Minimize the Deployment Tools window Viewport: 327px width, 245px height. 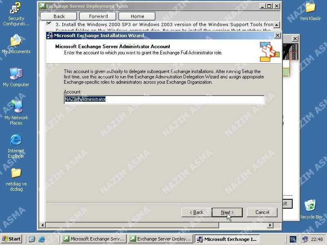tap(262, 6)
